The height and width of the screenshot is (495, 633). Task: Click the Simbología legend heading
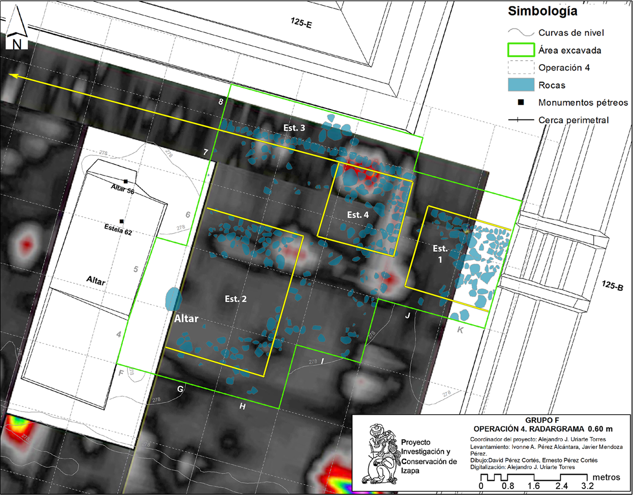coord(542,11)
